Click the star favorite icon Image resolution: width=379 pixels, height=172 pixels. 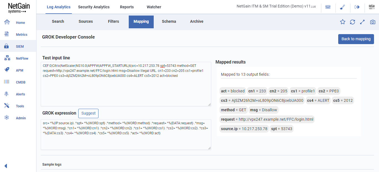343,22
